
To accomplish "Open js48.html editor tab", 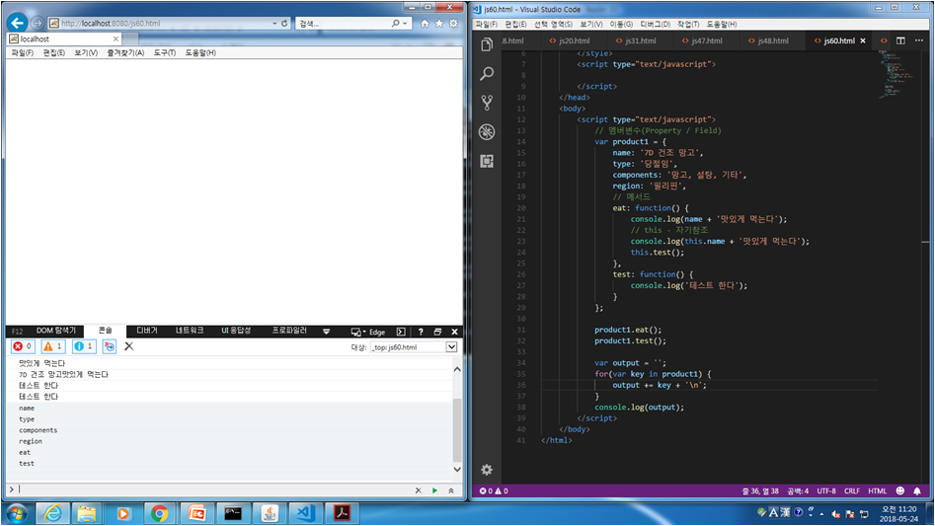I will (768, 40).
